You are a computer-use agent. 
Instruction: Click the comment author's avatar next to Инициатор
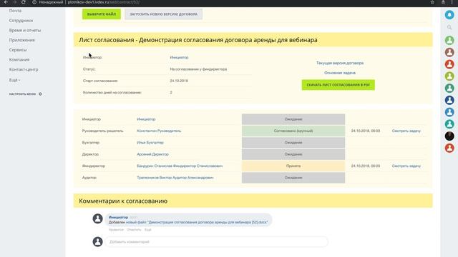pyautogui.click(x=97, y=218)
